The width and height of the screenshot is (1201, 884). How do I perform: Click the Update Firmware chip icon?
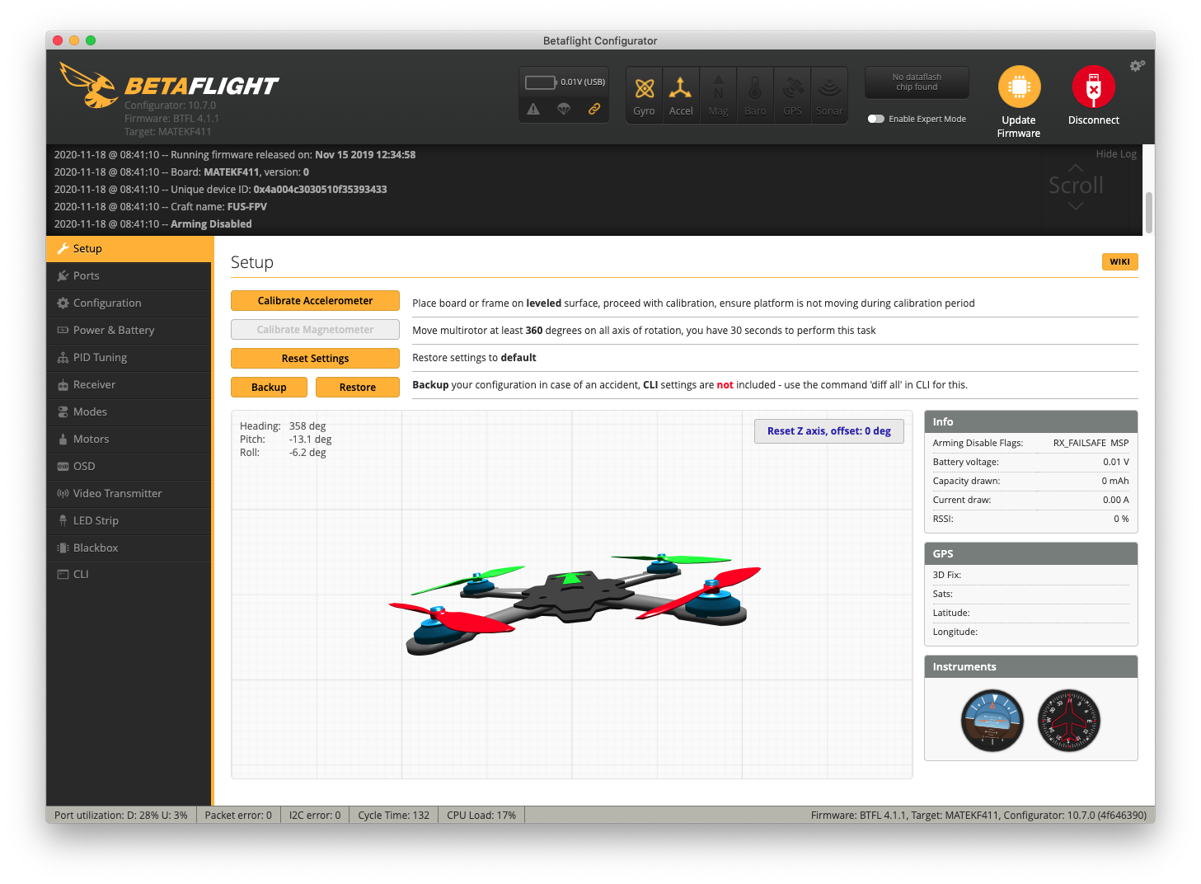coord(1020,87)
